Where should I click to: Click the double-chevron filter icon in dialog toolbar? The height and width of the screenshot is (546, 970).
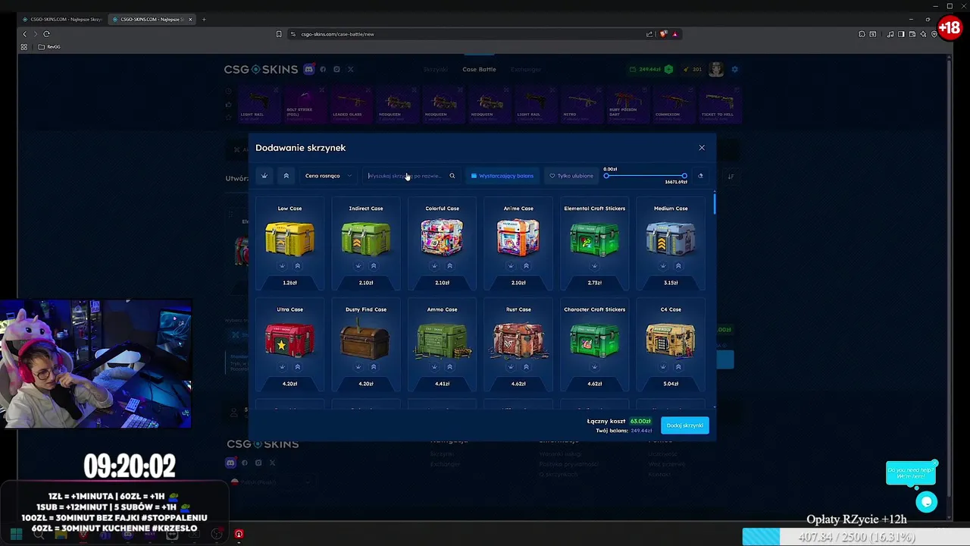[286, 176]
